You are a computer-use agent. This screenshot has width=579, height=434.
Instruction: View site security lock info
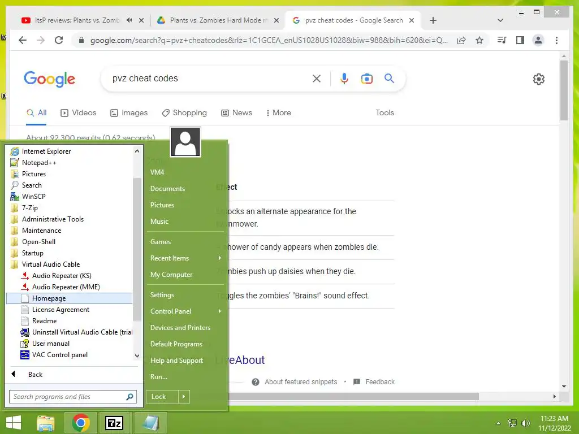(81, 40)
